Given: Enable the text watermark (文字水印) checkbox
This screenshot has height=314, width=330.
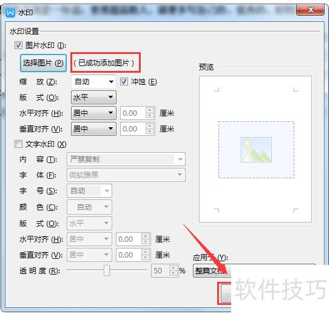Looking at the screenshot, I should click(18, 144).
